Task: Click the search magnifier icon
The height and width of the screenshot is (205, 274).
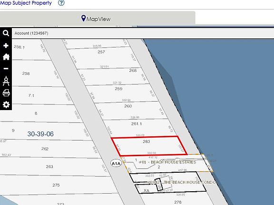Action: pyautogui.click(x=6, y=33)
